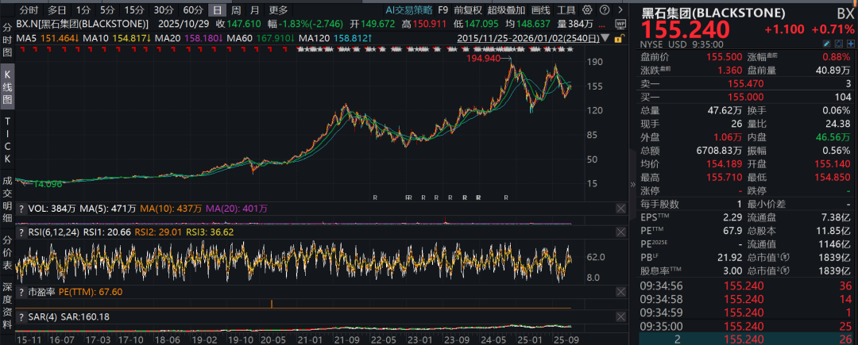The height and width of the screenshot is (345, 858).
Task: Close the 市盈率 PE(TTM) indicator panel
Action: pos(620,293)
